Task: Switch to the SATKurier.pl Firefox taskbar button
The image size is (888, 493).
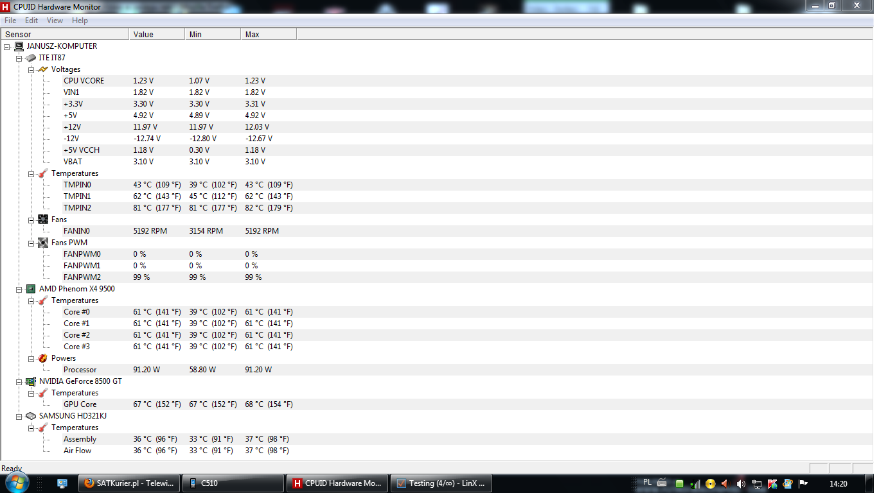Action: click(129, 483)
